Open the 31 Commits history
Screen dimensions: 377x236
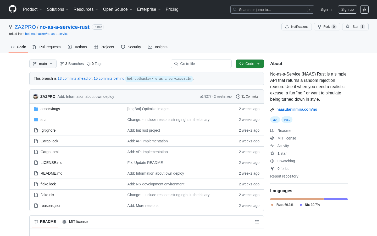click(247, 96)
